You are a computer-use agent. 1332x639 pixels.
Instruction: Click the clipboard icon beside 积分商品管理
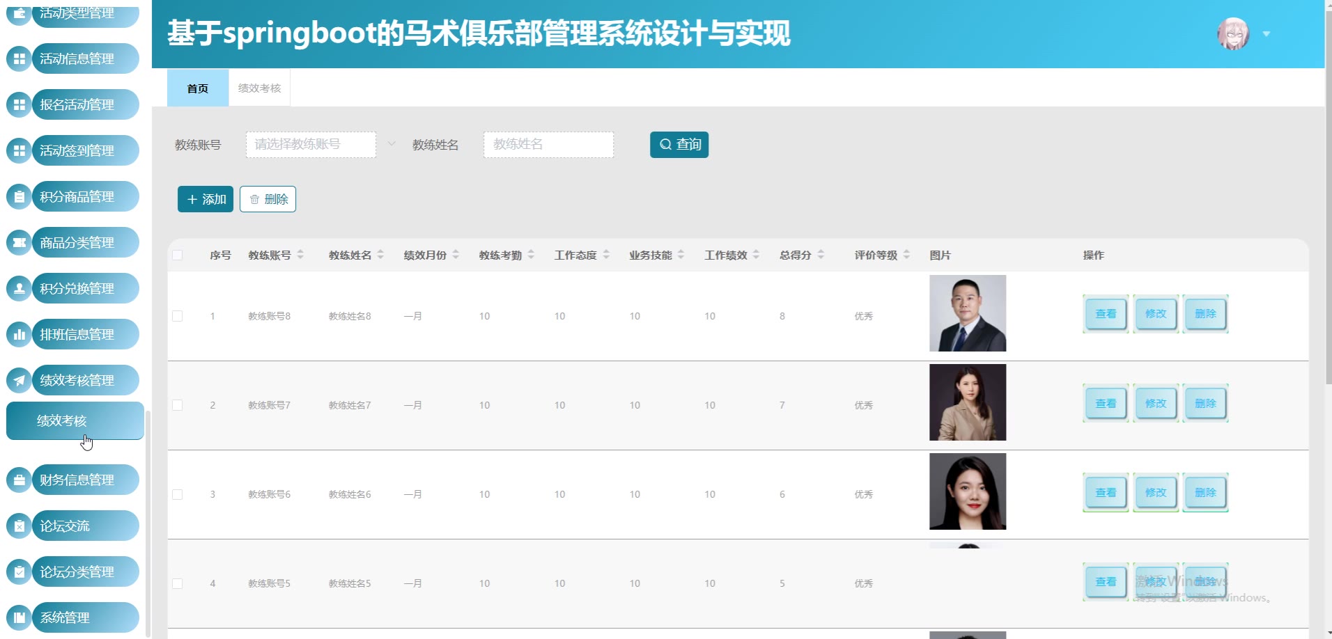pos(19,196)
